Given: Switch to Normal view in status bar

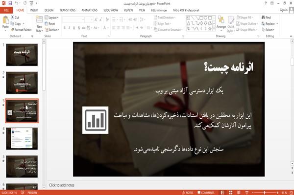Looking at the screenshot, I should point(222,193).
